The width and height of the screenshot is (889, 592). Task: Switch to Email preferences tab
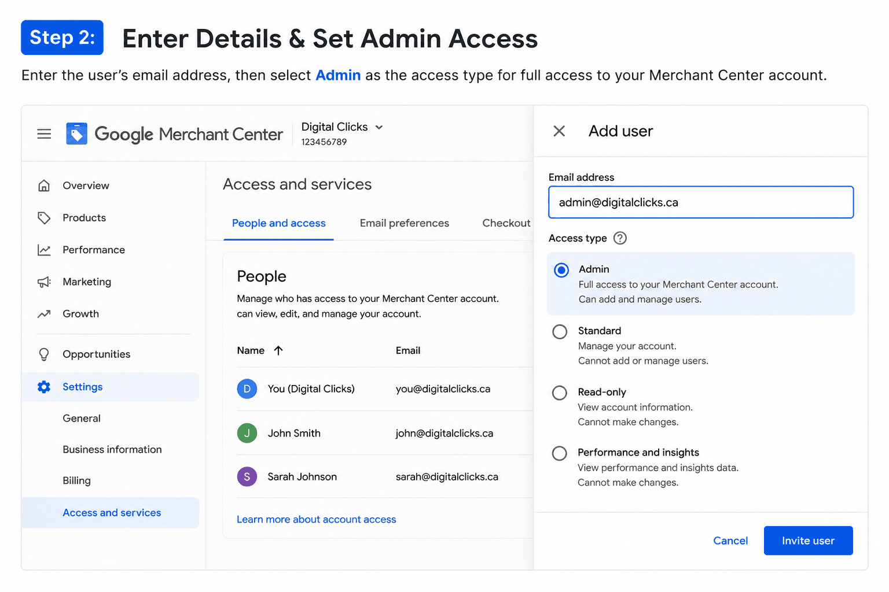405,223
